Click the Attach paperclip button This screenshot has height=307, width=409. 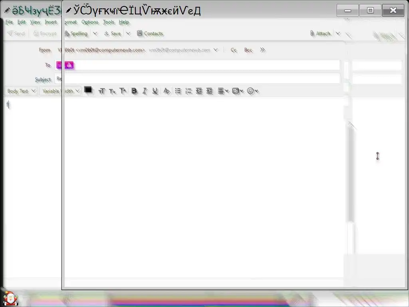[x=320, y=34]
